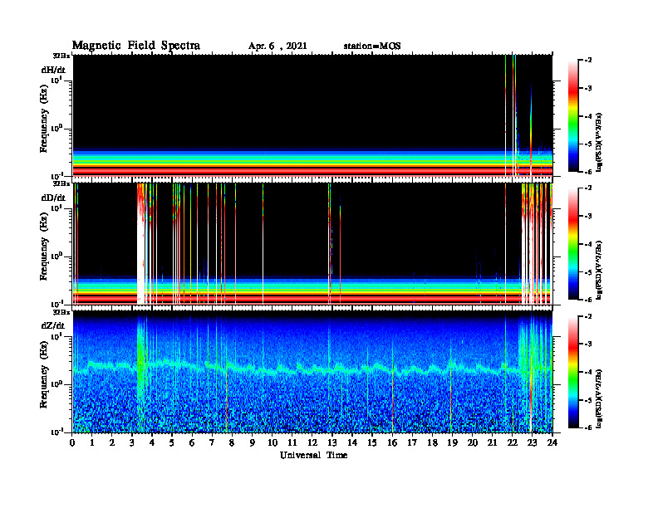Viewport: 658px width, 508px height.
Task: Click the 'Universal Time' axis label
Action: click(x=313, y=455)
